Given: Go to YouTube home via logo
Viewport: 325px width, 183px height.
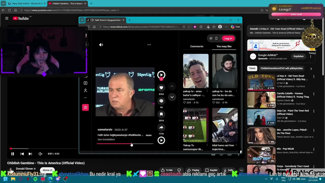Looking at the screenshot, I should [21, 18].
